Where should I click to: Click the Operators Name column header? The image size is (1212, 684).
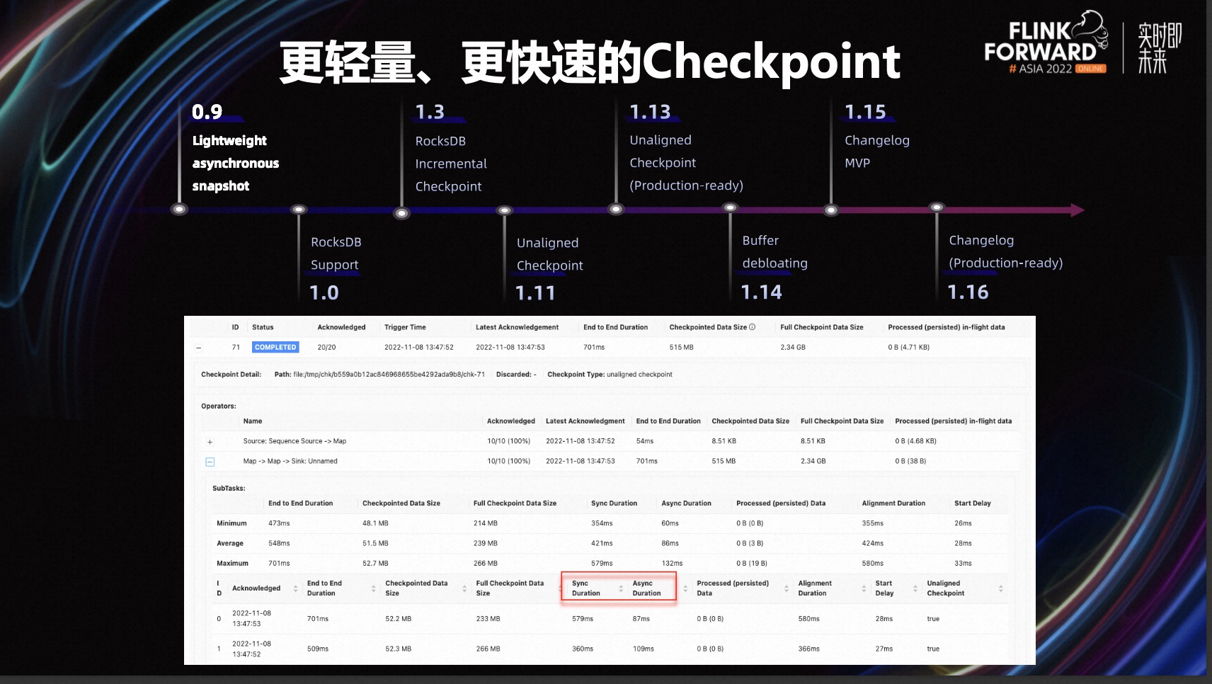pyautogui.click(x=253, y=421)
